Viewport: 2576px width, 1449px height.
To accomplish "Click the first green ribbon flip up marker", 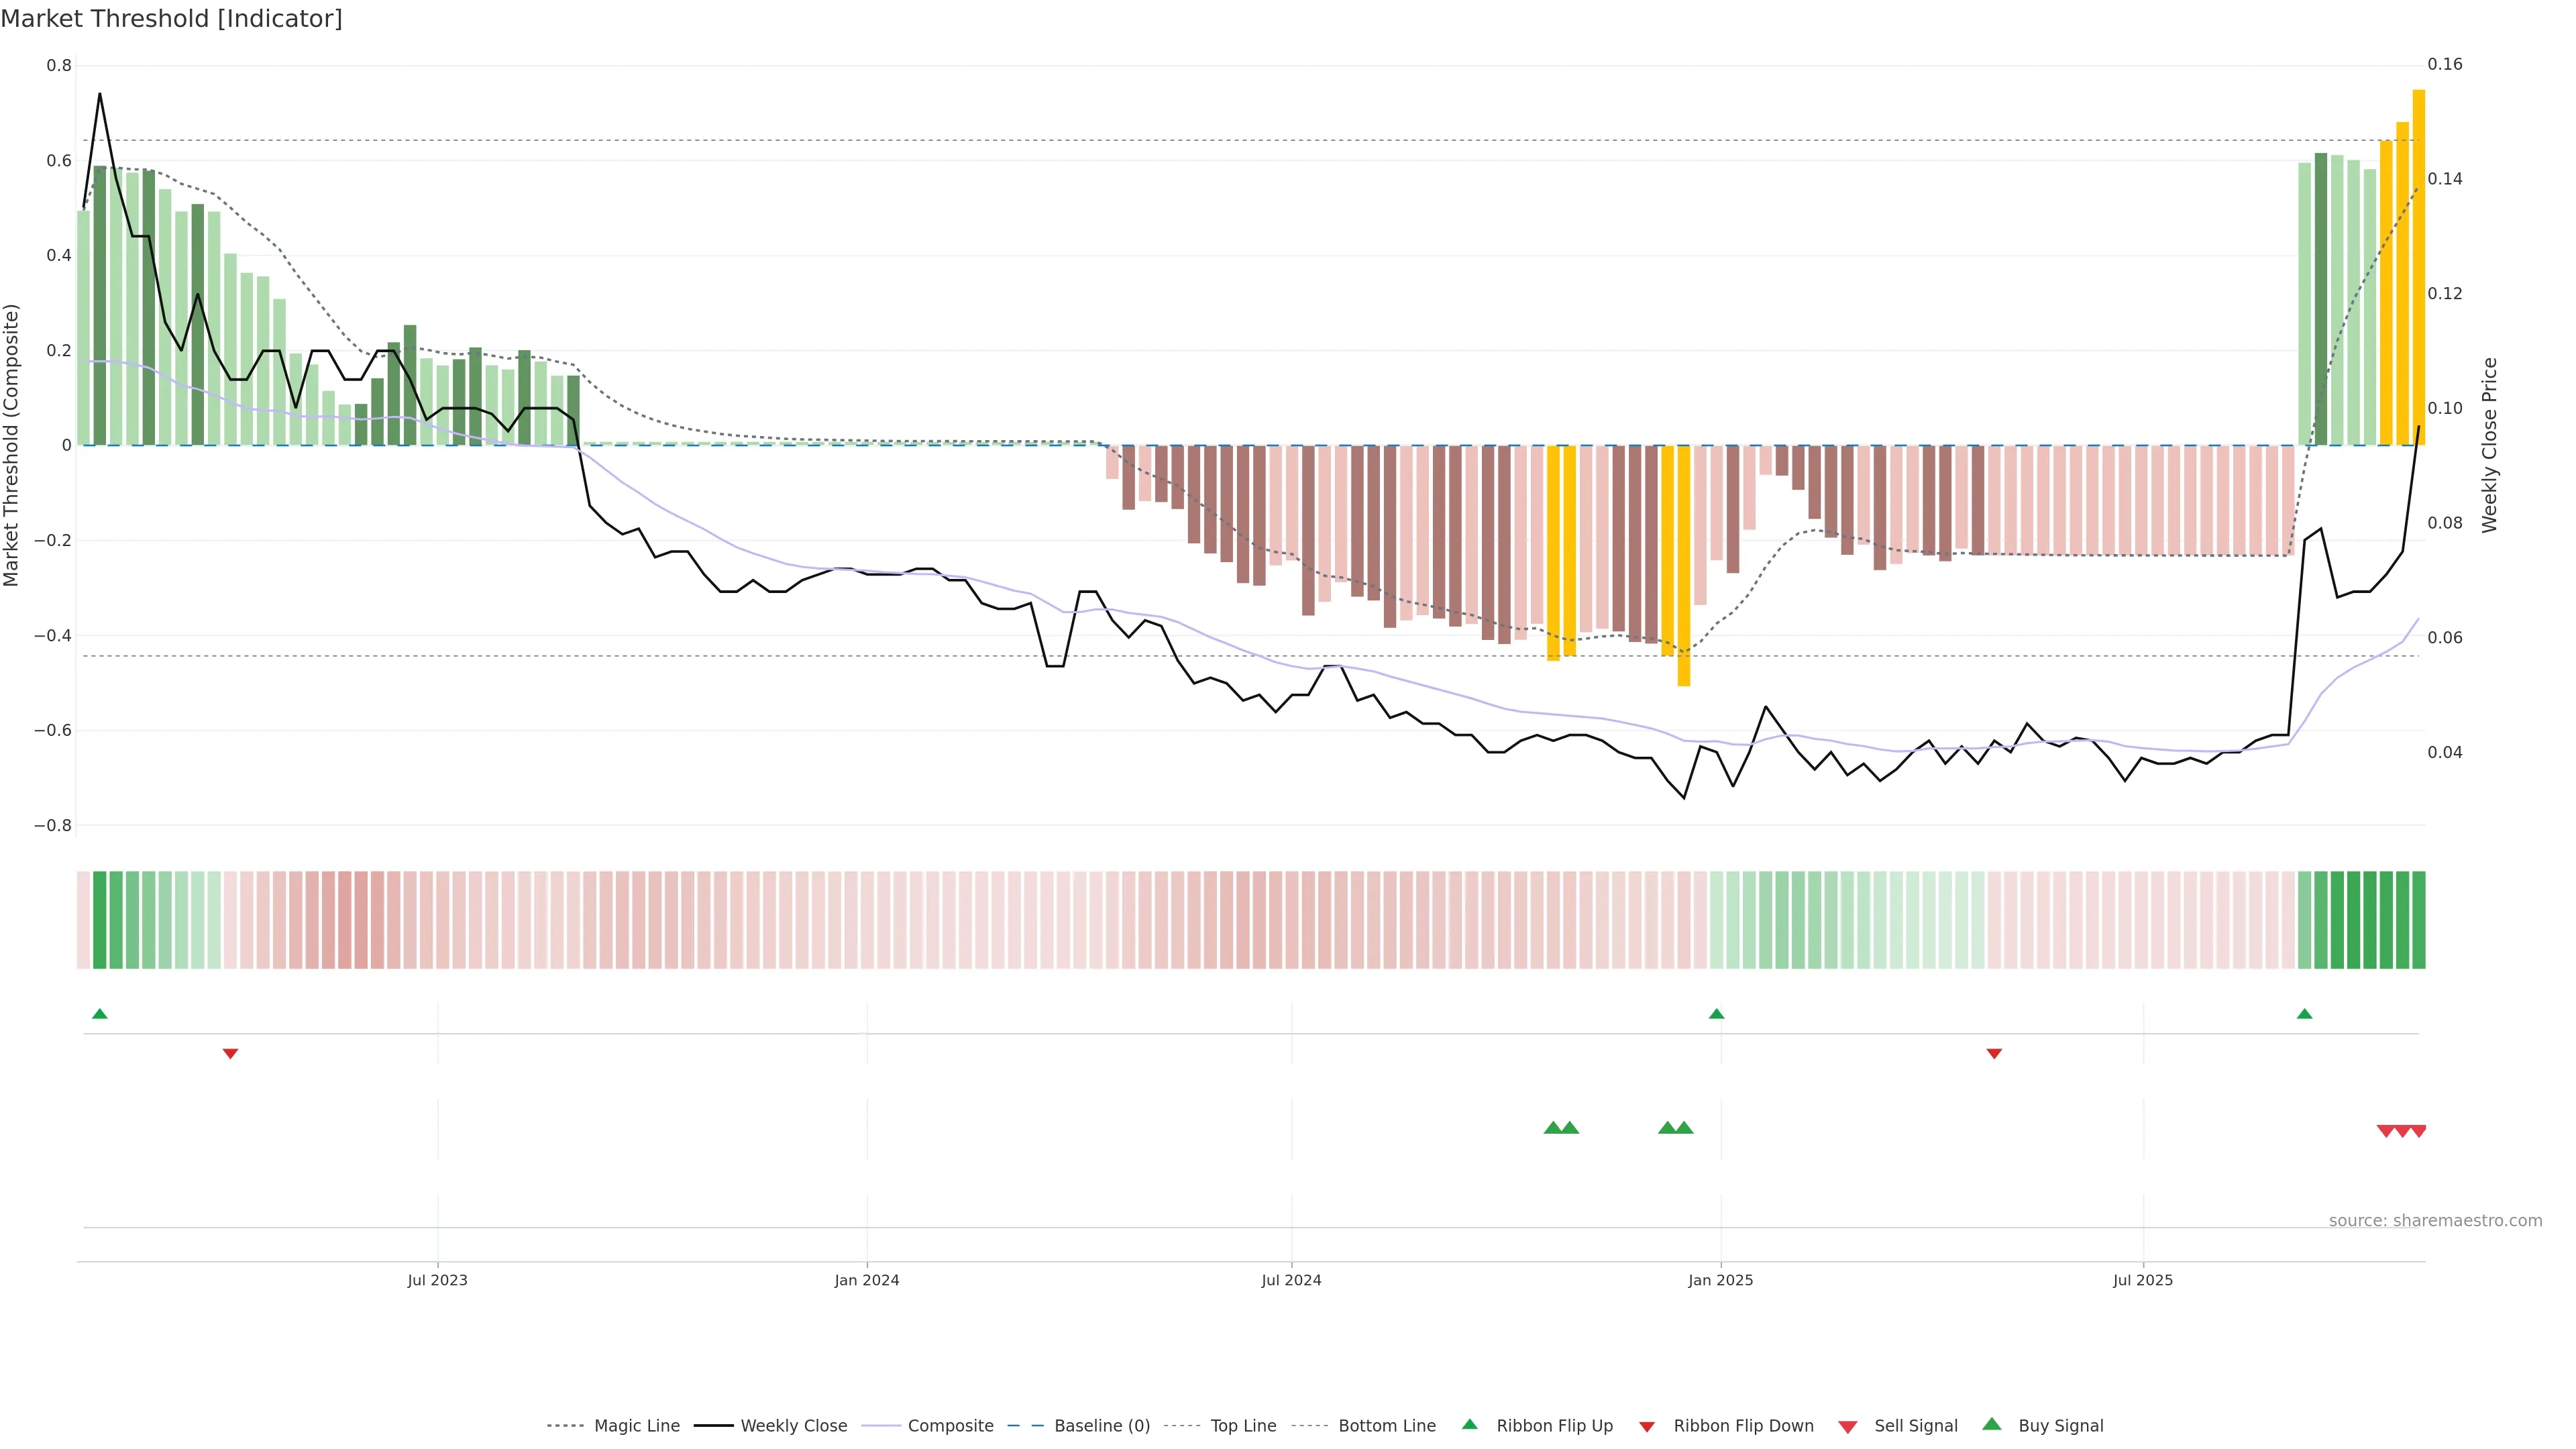I will click(99, 1014).
